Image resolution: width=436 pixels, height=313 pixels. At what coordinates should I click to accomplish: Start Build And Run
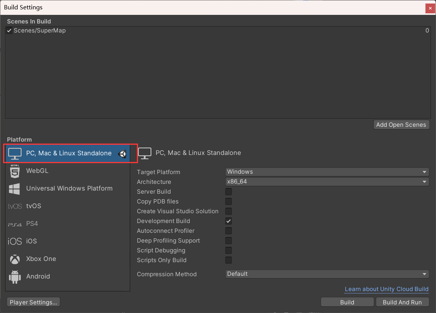pyautogui.click(x=402, y=302)
